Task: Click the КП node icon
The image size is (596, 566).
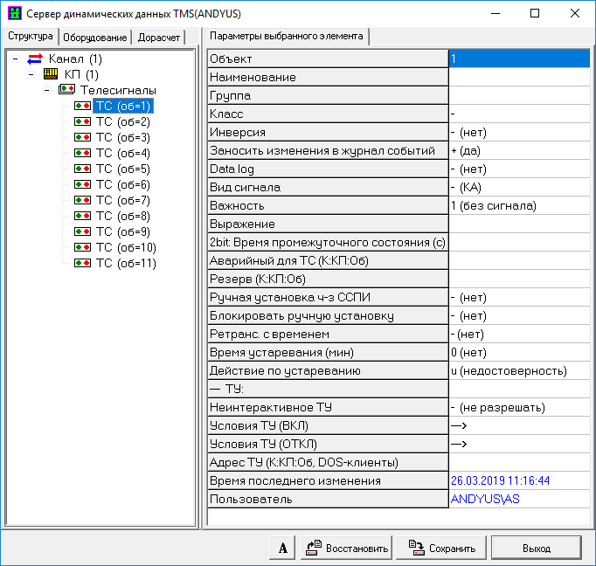Action: [51, 75]
